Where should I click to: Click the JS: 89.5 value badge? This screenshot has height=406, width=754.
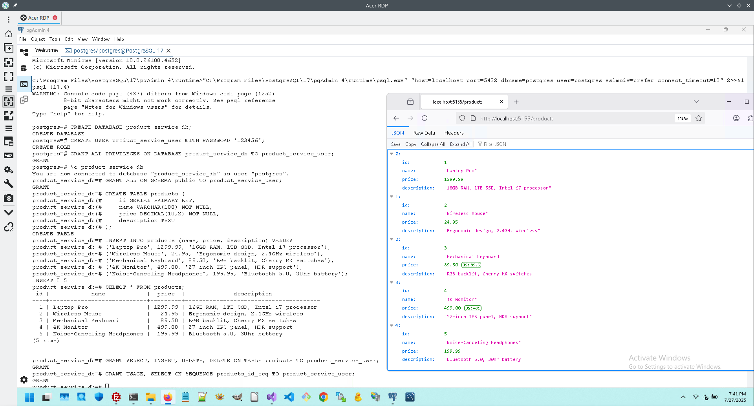(471, 265)
